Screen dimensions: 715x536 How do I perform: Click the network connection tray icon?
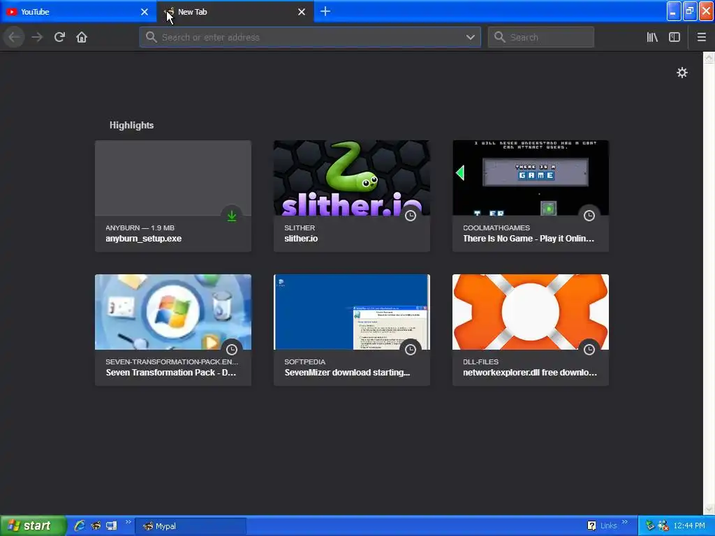coord(650,526)
